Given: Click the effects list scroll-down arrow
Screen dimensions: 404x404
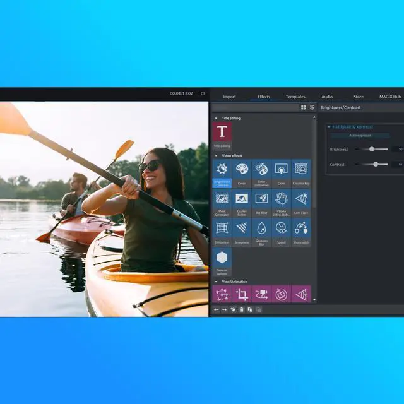Looking at the screenshot, I should tap(314, 300).
